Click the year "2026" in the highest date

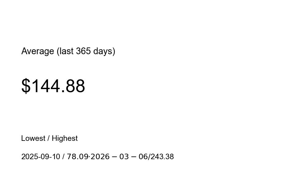tap(100, 157)
